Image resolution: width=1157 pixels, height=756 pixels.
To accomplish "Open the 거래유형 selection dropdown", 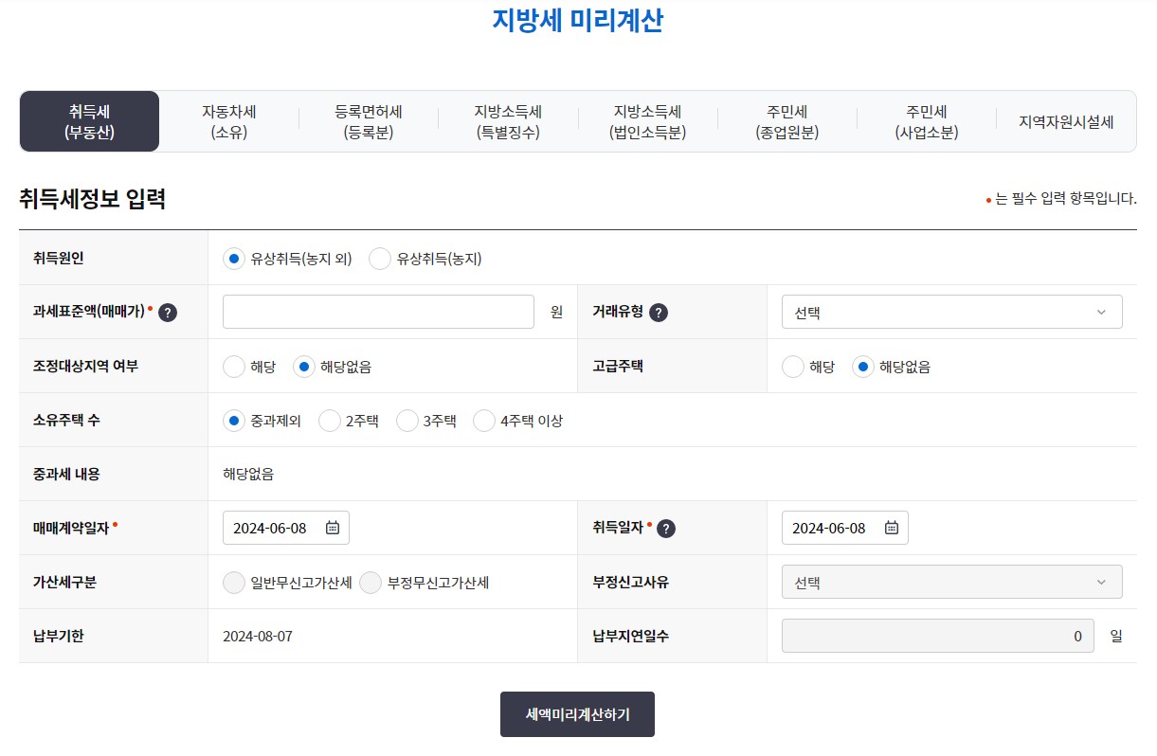I will (951, 311).
